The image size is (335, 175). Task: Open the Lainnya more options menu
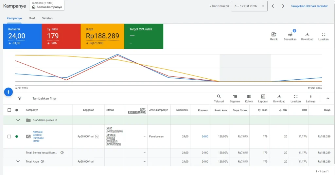tap(311, 99)
